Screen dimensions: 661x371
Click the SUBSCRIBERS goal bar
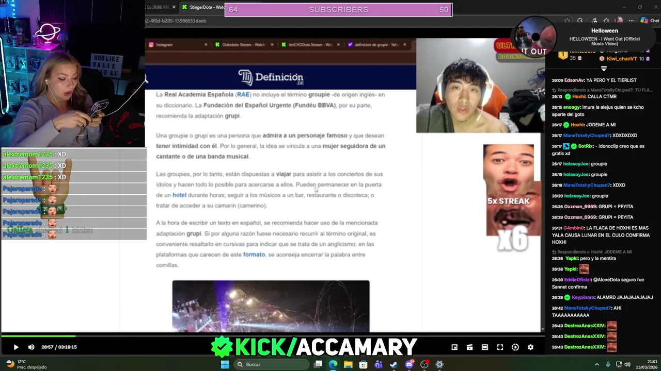pyautogui.click(x=338, y=10)
